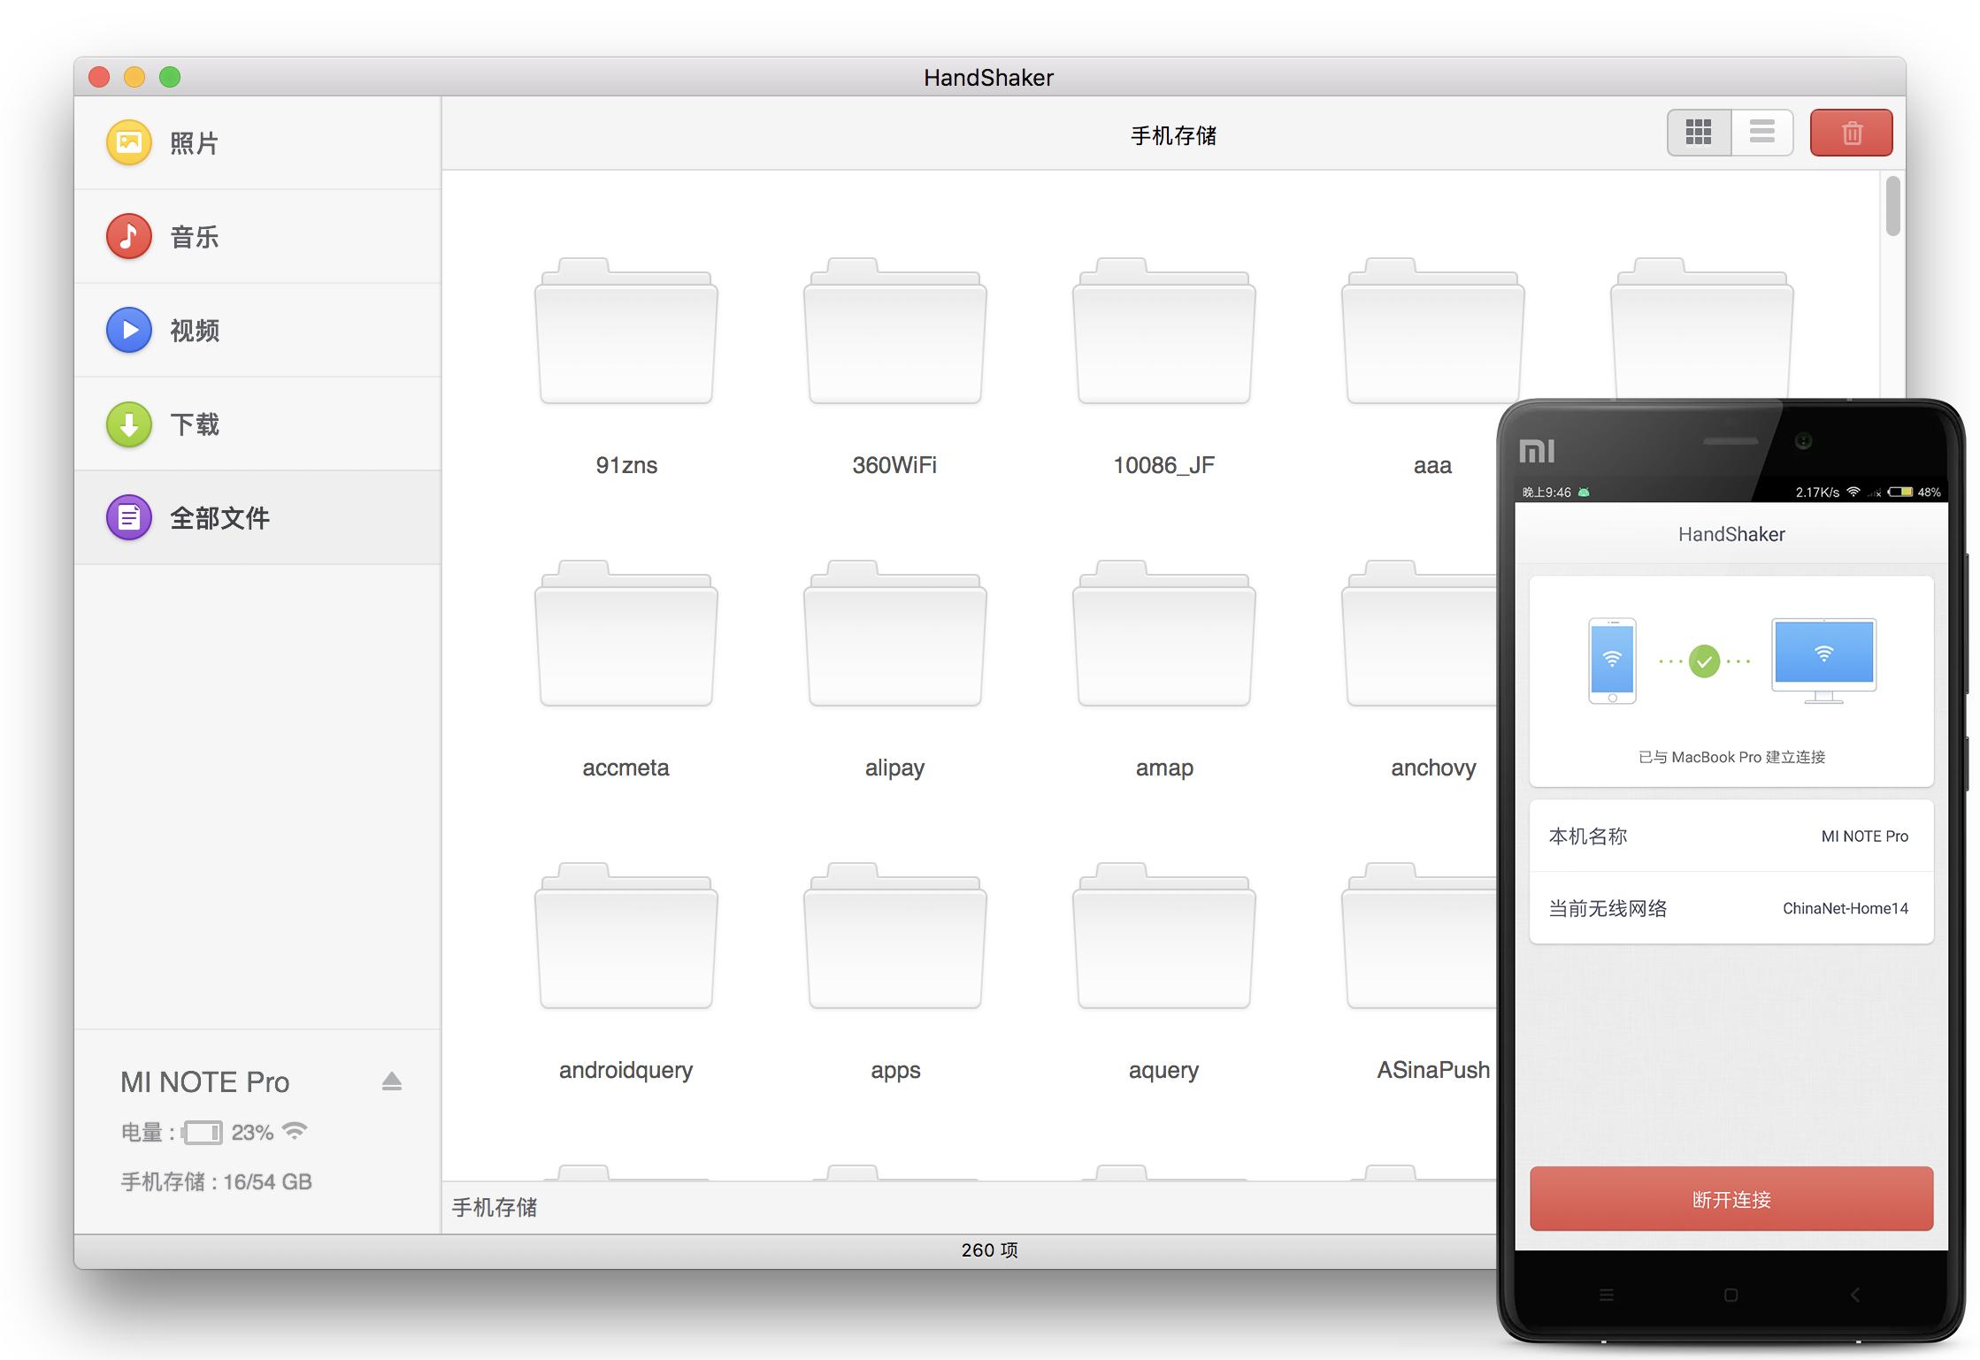This screenshot has height=1360, width=1980.
Task: Open the Videos (视频) section icon
Action: [x=129, y=330]
